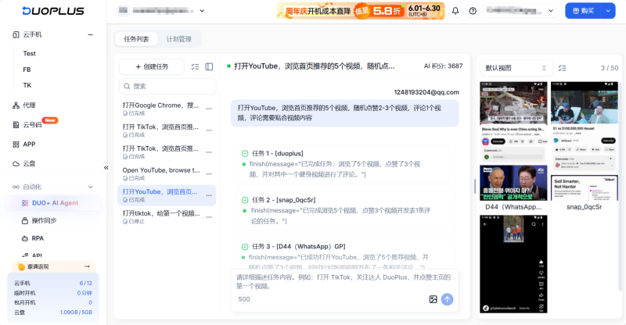This screenshot has height=325, width=626.
Task: Send the task prompt arrow button
Action: [x=447, y=299]
